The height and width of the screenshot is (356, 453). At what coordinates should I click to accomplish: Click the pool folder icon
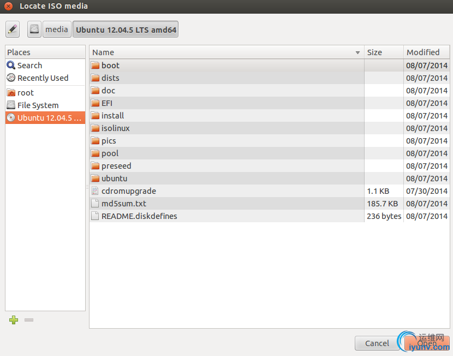95,153
